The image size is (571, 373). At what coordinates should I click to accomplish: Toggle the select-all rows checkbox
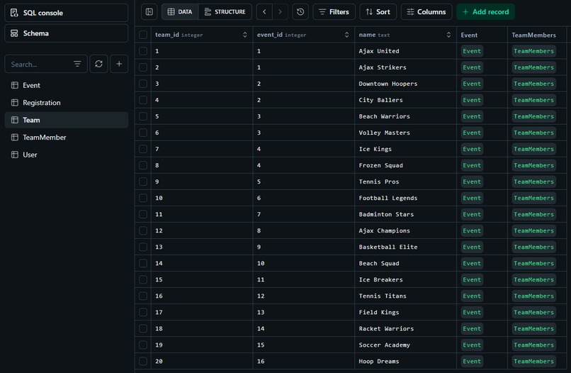(143, 35)
